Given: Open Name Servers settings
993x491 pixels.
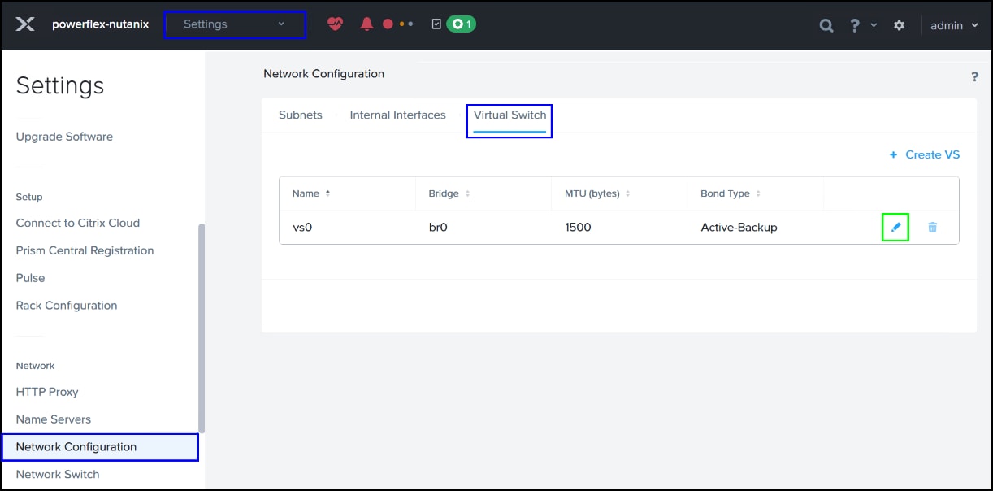Looking at the screenshot, I should (x=54, y=419).
